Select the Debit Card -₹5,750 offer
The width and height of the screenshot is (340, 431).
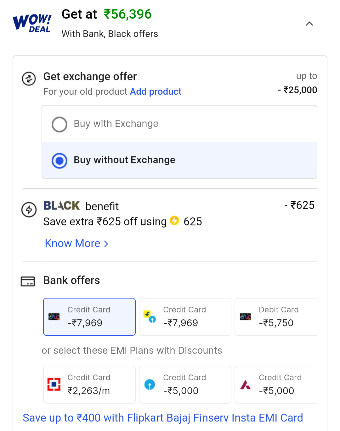276,317
